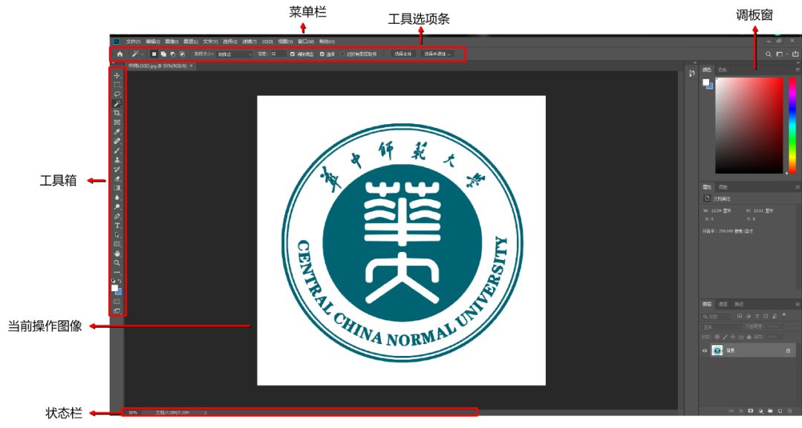The height and width of the screenshot is (428, 802).
Task: Toggle Quick Mask mode in toolbox
Action: click(x=117, y=301)
